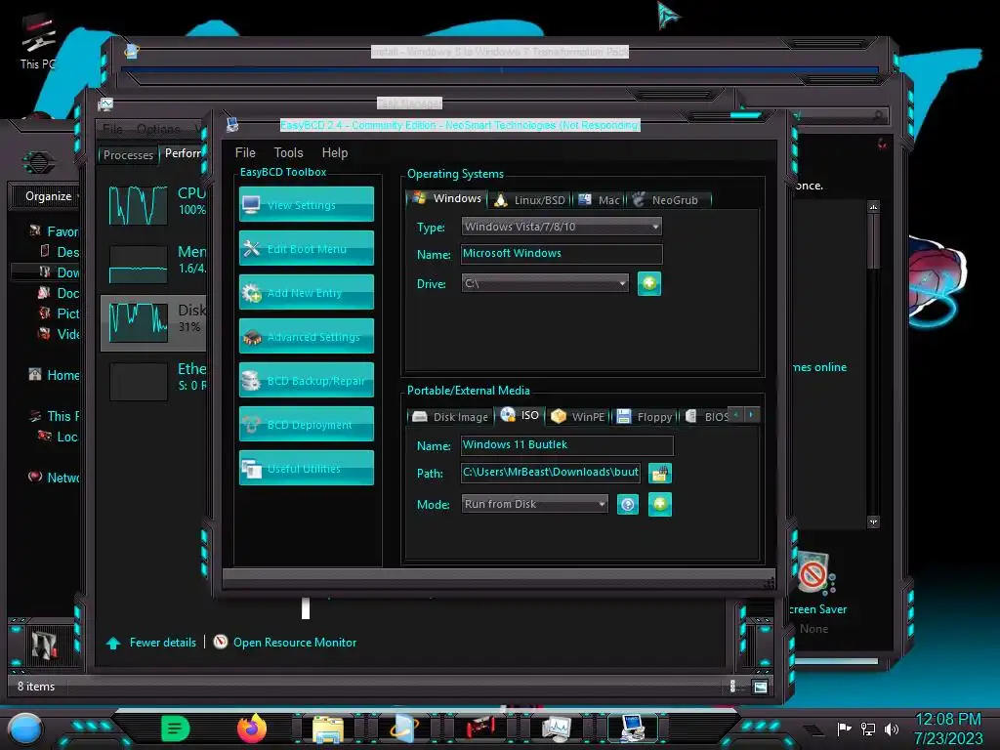Click the Start orb on taskbar
This screenshot has height=750, width=1000.
(x=25, y=729)
